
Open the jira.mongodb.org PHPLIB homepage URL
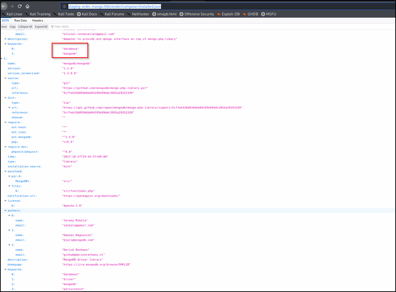(x=96, y=264)
